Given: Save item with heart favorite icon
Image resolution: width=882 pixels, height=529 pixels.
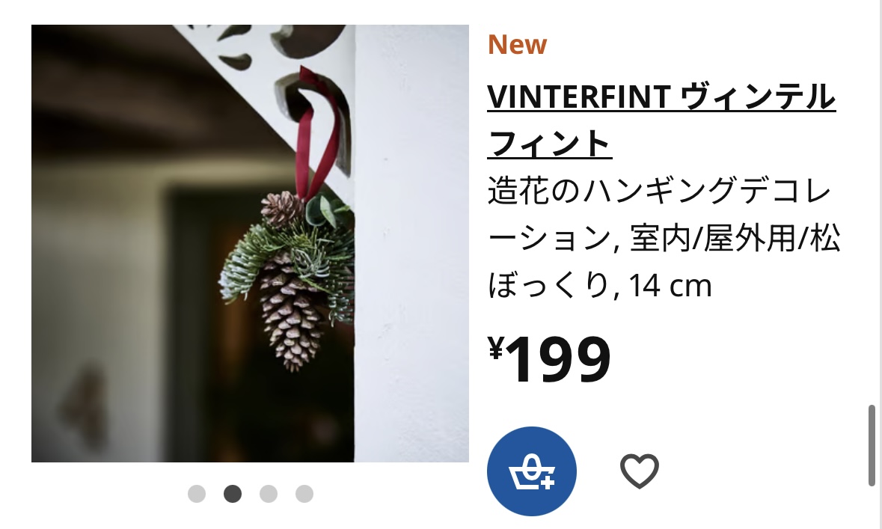Looking at the screenshot, I should [x=640, y=471].
